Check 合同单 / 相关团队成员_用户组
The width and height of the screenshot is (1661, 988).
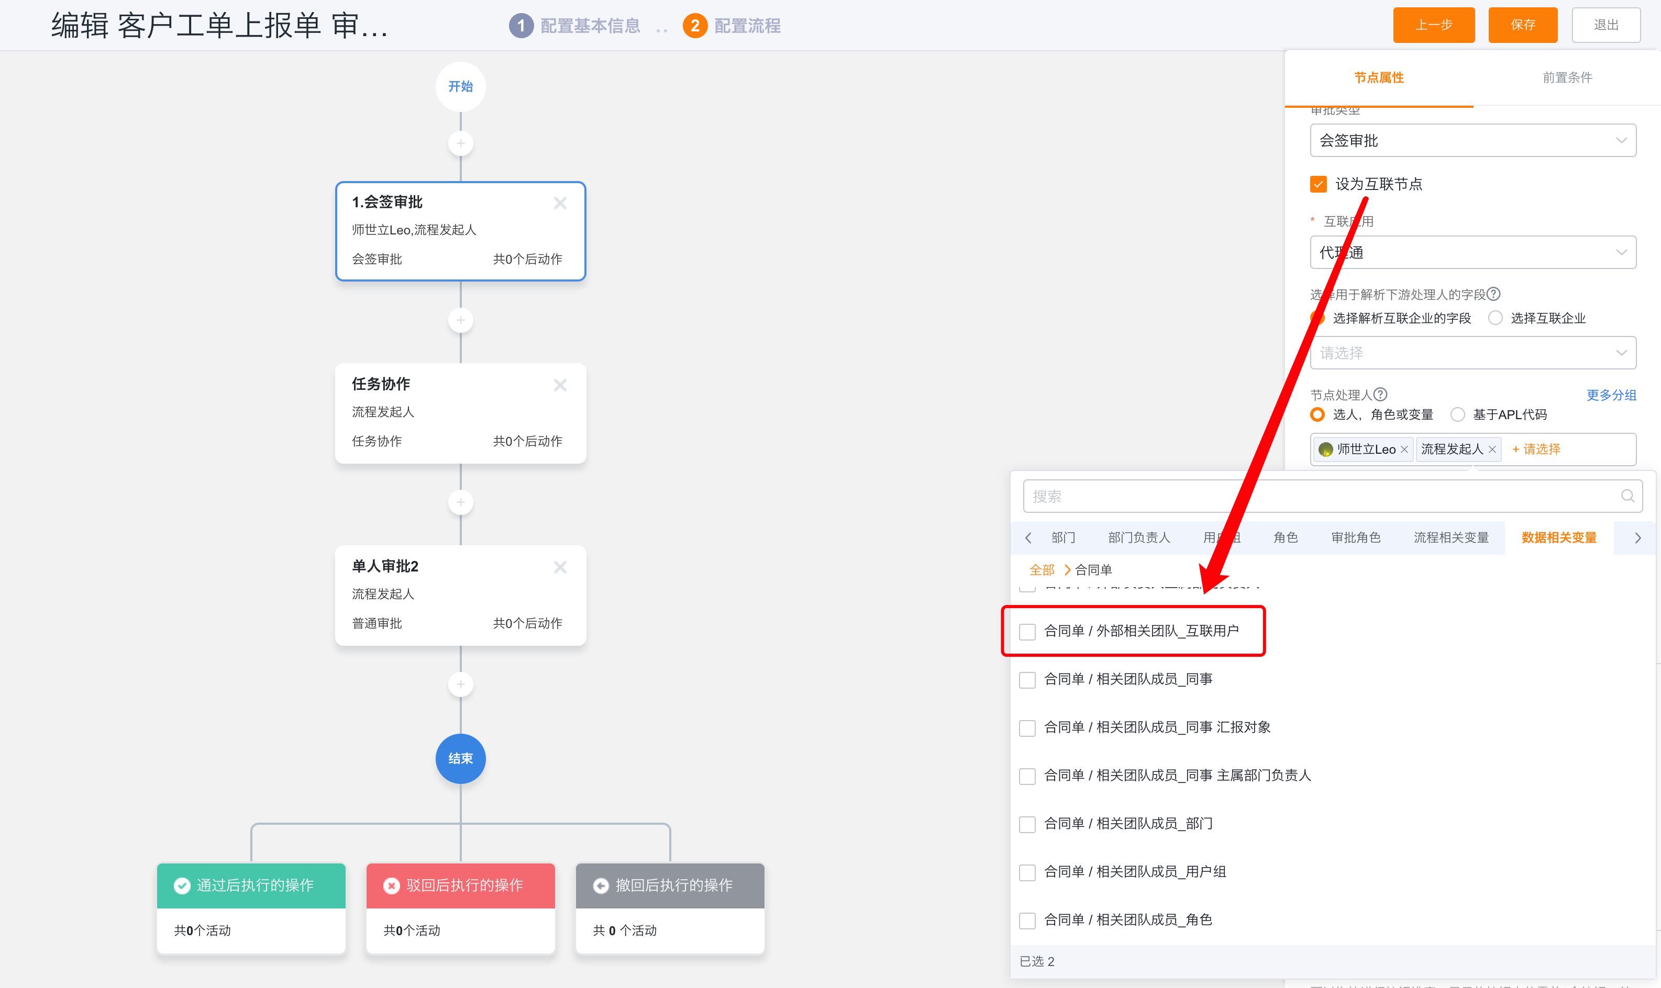1027,872
